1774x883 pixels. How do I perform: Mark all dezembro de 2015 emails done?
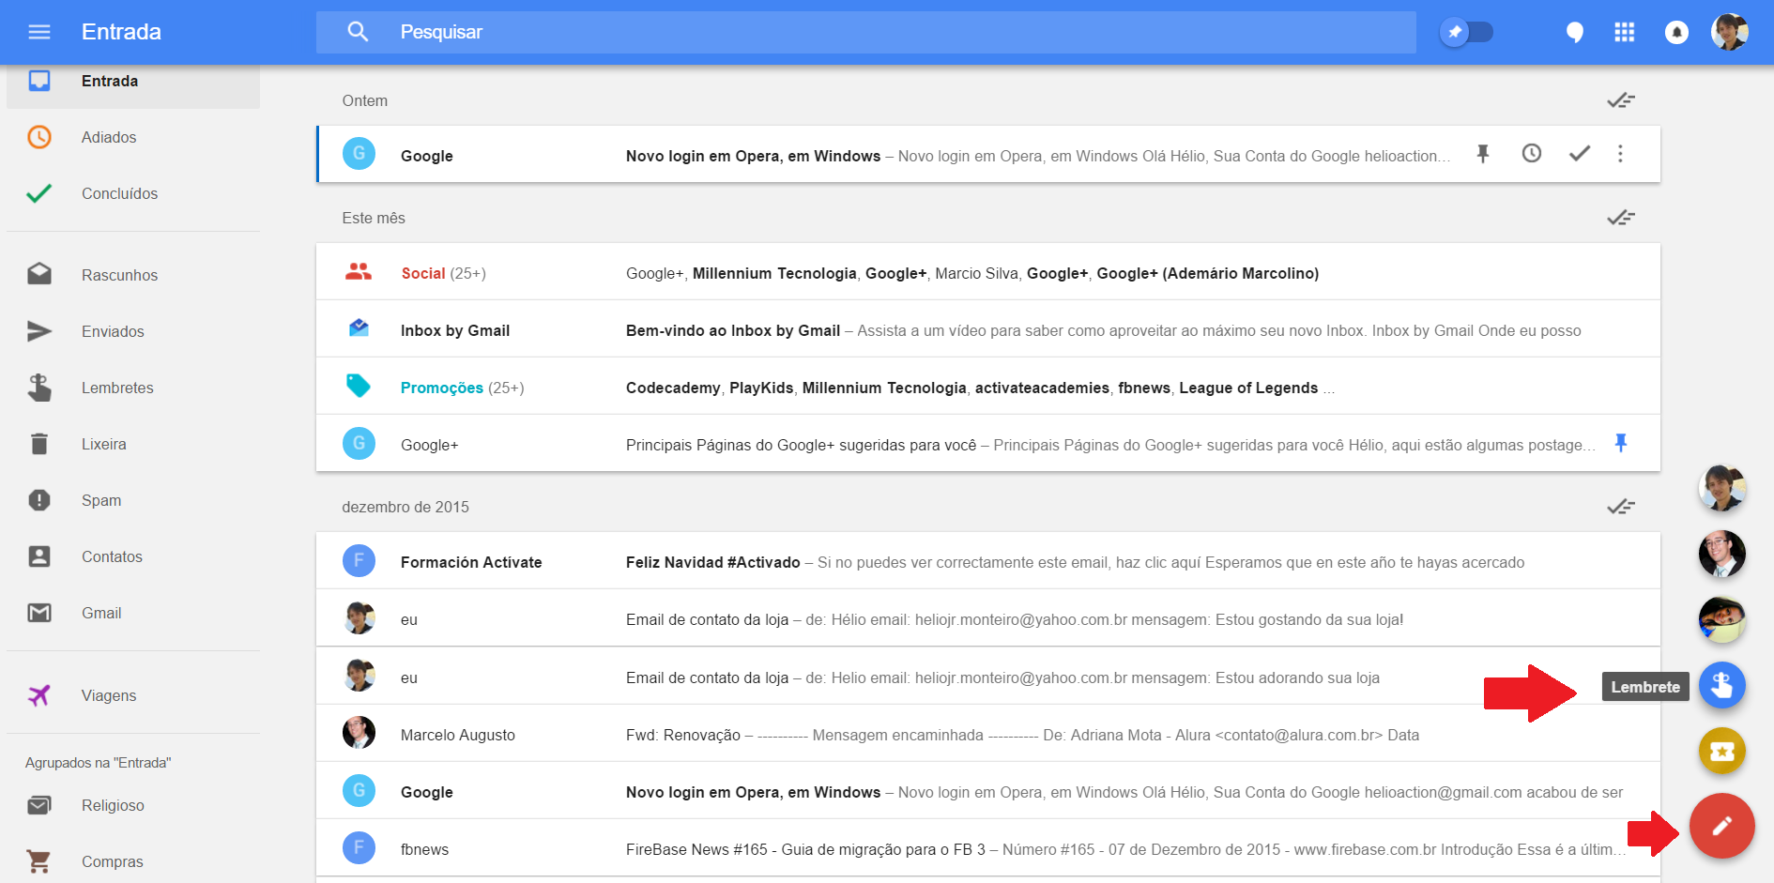1621,507
